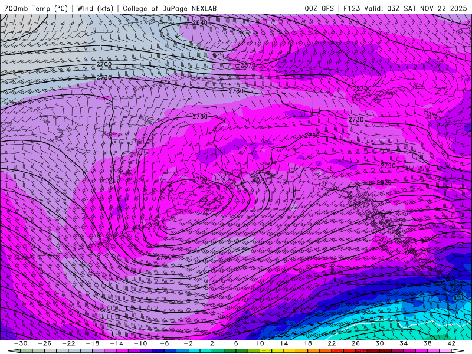Screen dimensions: 472x354
Task: Click the -2 tick on the temperature scale
Action: pos(188,343)
